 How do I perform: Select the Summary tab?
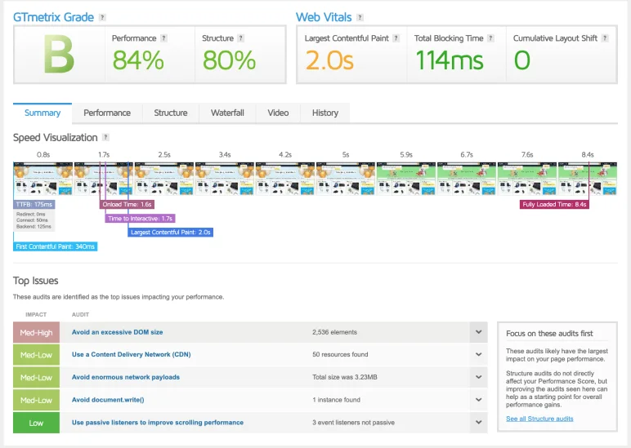pyautogui.click(x=43, y=113)
